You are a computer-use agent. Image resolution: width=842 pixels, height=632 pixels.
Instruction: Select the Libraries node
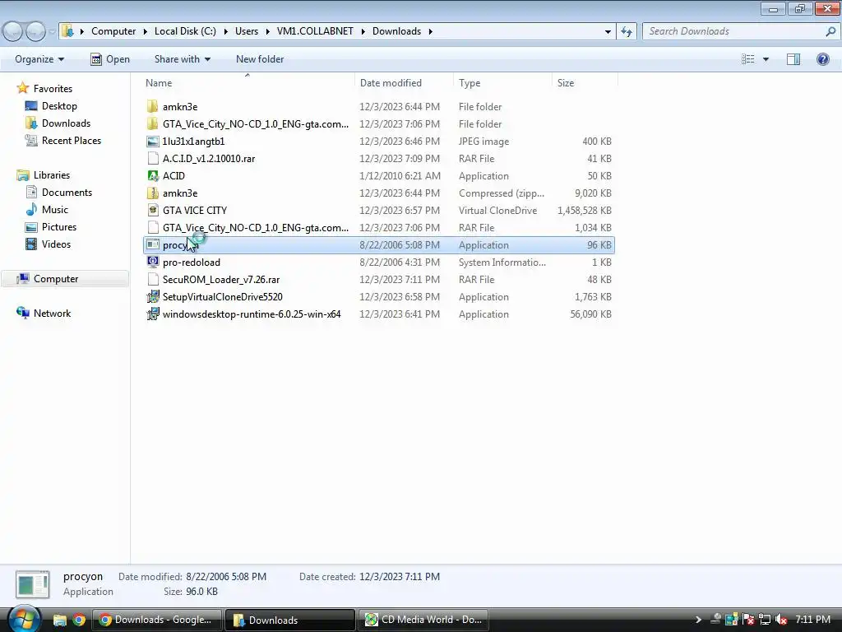(x=44, y=175)
